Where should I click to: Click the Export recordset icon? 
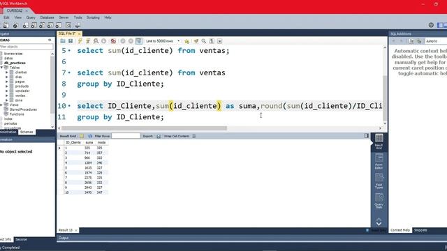(x=159, y=137)
